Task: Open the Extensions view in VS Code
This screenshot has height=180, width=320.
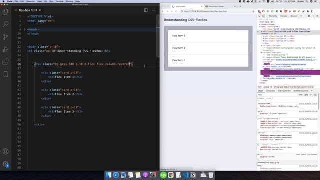Action: (5, 62)
